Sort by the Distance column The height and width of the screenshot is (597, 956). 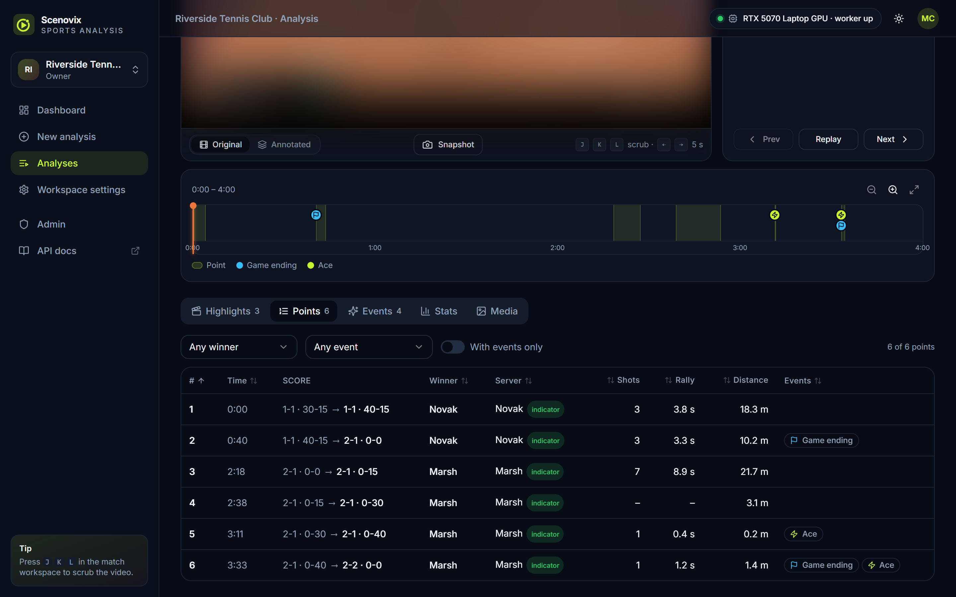pos(746,380)
